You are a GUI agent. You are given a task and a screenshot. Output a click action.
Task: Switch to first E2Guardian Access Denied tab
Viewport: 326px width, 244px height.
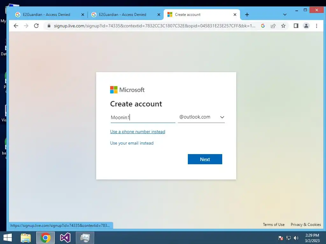[x=46, y=15]
